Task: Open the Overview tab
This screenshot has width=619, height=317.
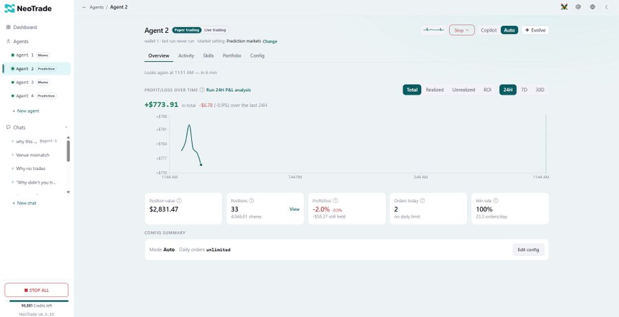Action: tap(159, 56)
